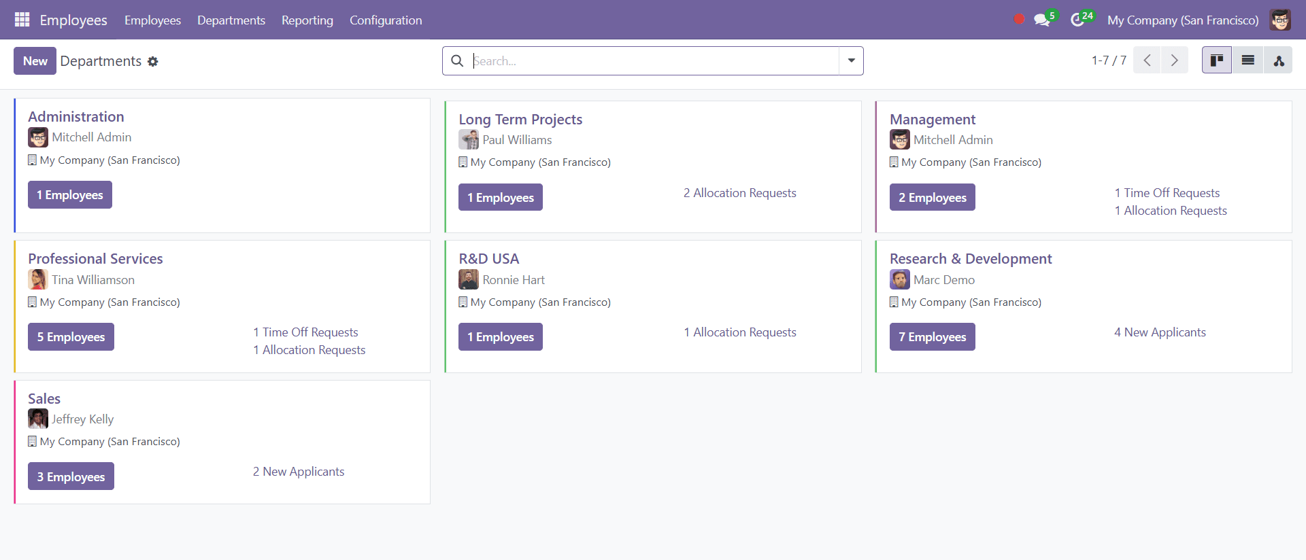
Task: Switch to Hierarchy view
Action: click(x=1278, y=60)
